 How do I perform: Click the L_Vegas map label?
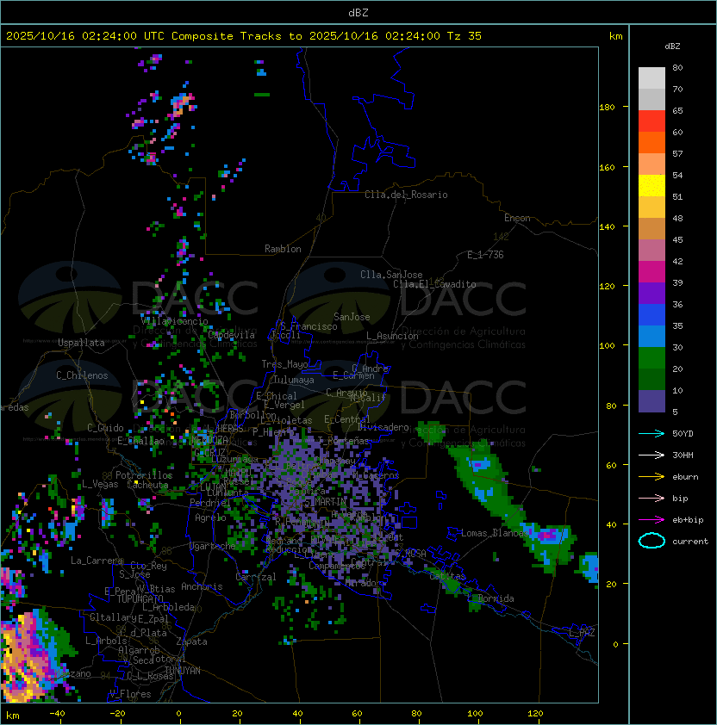click(x=100, y=484)
